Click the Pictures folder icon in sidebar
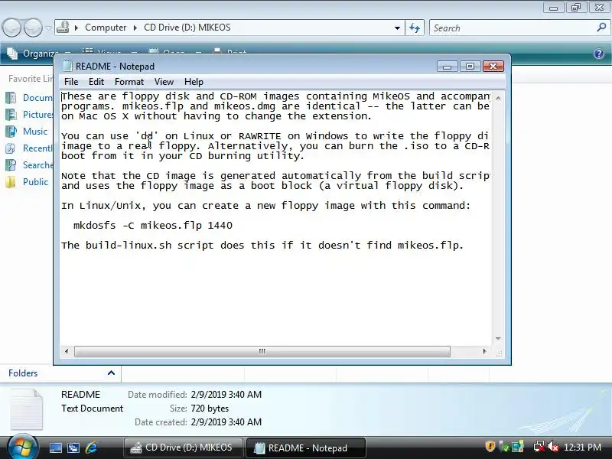Viewport: 612px width, 459px height. click(11, 114)
